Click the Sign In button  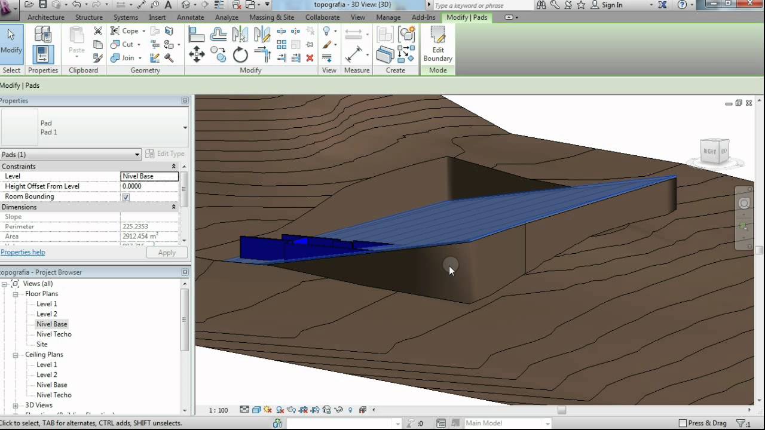pos(606,5)
